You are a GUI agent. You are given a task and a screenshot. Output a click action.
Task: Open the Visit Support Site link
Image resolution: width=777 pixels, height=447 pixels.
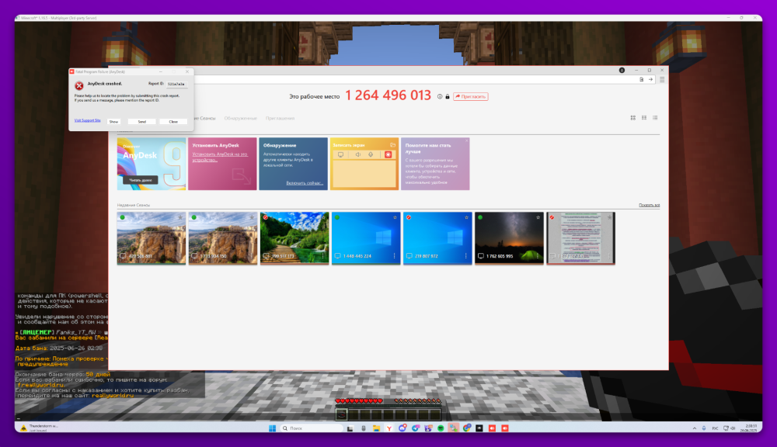point(87,120)
